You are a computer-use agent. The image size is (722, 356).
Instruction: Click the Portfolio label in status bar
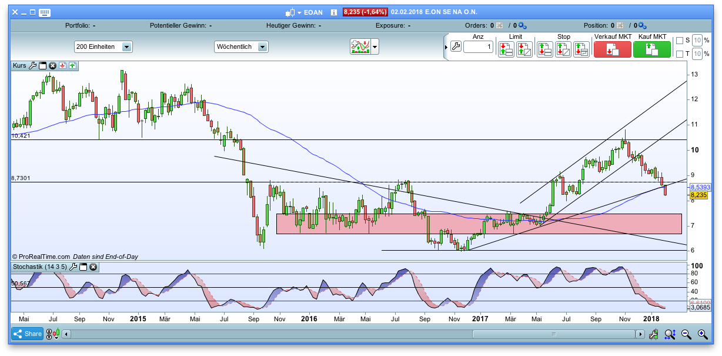(77, 26)
